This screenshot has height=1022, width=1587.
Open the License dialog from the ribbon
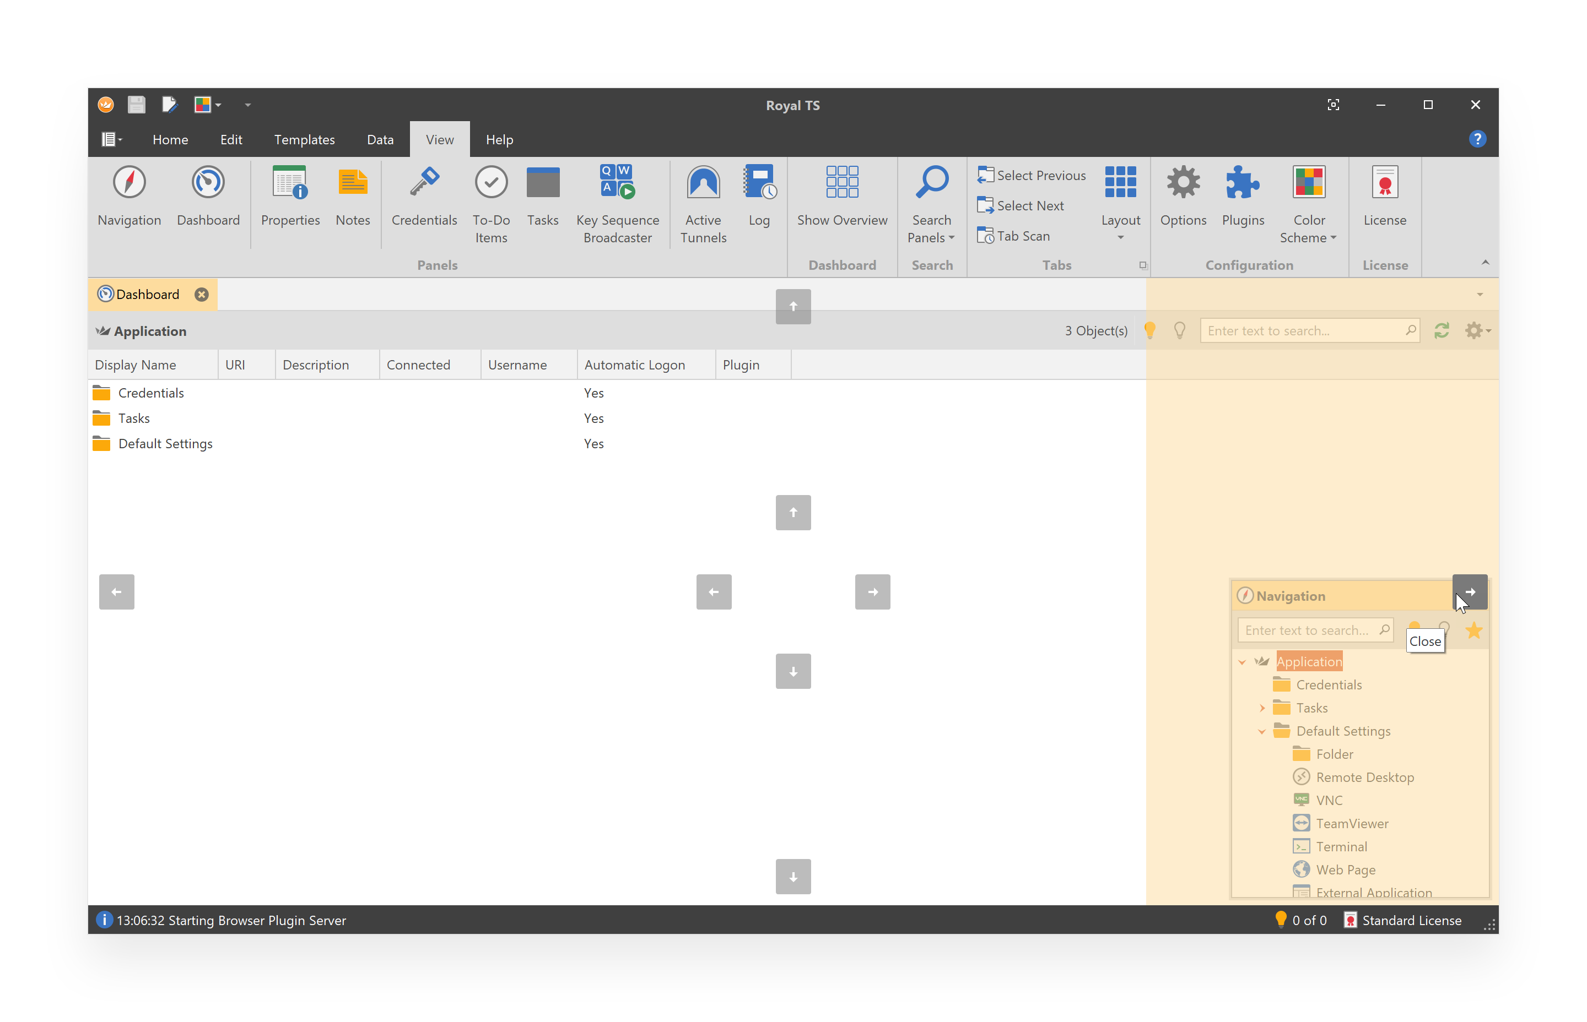1384,197
